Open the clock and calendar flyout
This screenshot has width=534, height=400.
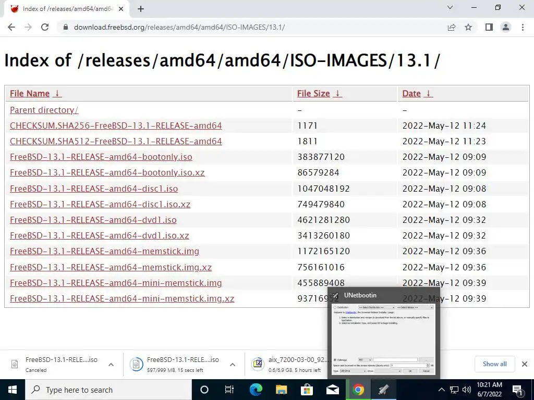coord(489,390)
